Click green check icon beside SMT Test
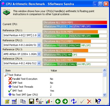This screenshot has height=106, width=110. 10,91
